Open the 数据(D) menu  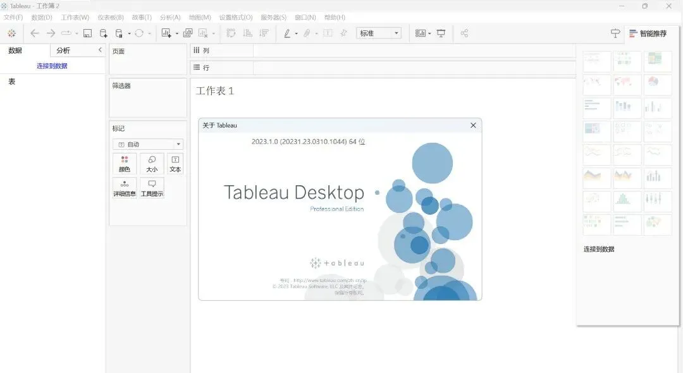coord(42,18)
